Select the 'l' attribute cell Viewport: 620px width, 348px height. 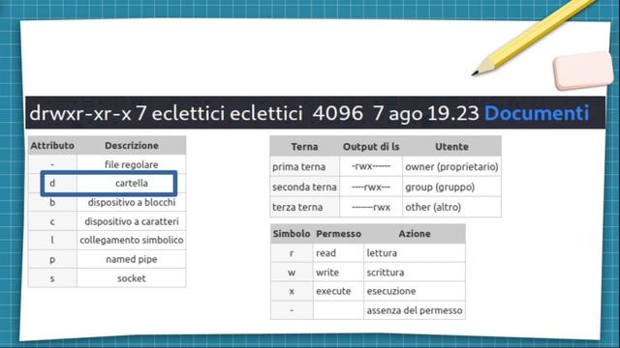[x=52, y=240]
